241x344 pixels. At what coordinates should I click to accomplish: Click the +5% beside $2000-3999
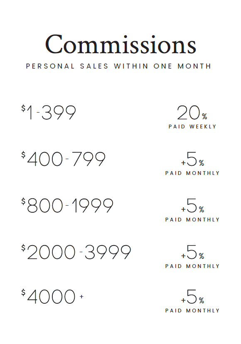coord(192,252)
